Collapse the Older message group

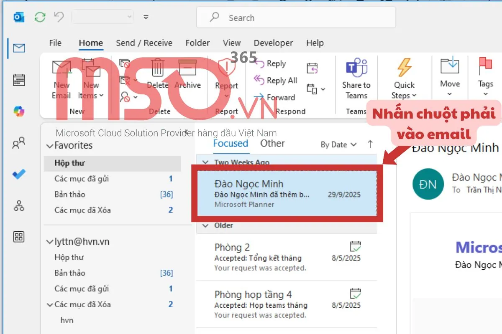point(205,225)
